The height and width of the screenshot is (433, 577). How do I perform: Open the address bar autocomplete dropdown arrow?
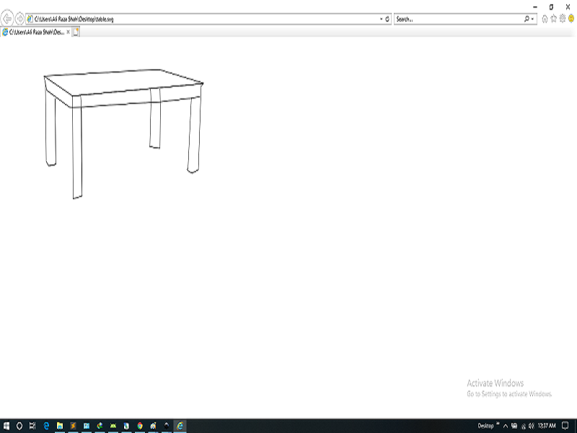coord(382,19)
